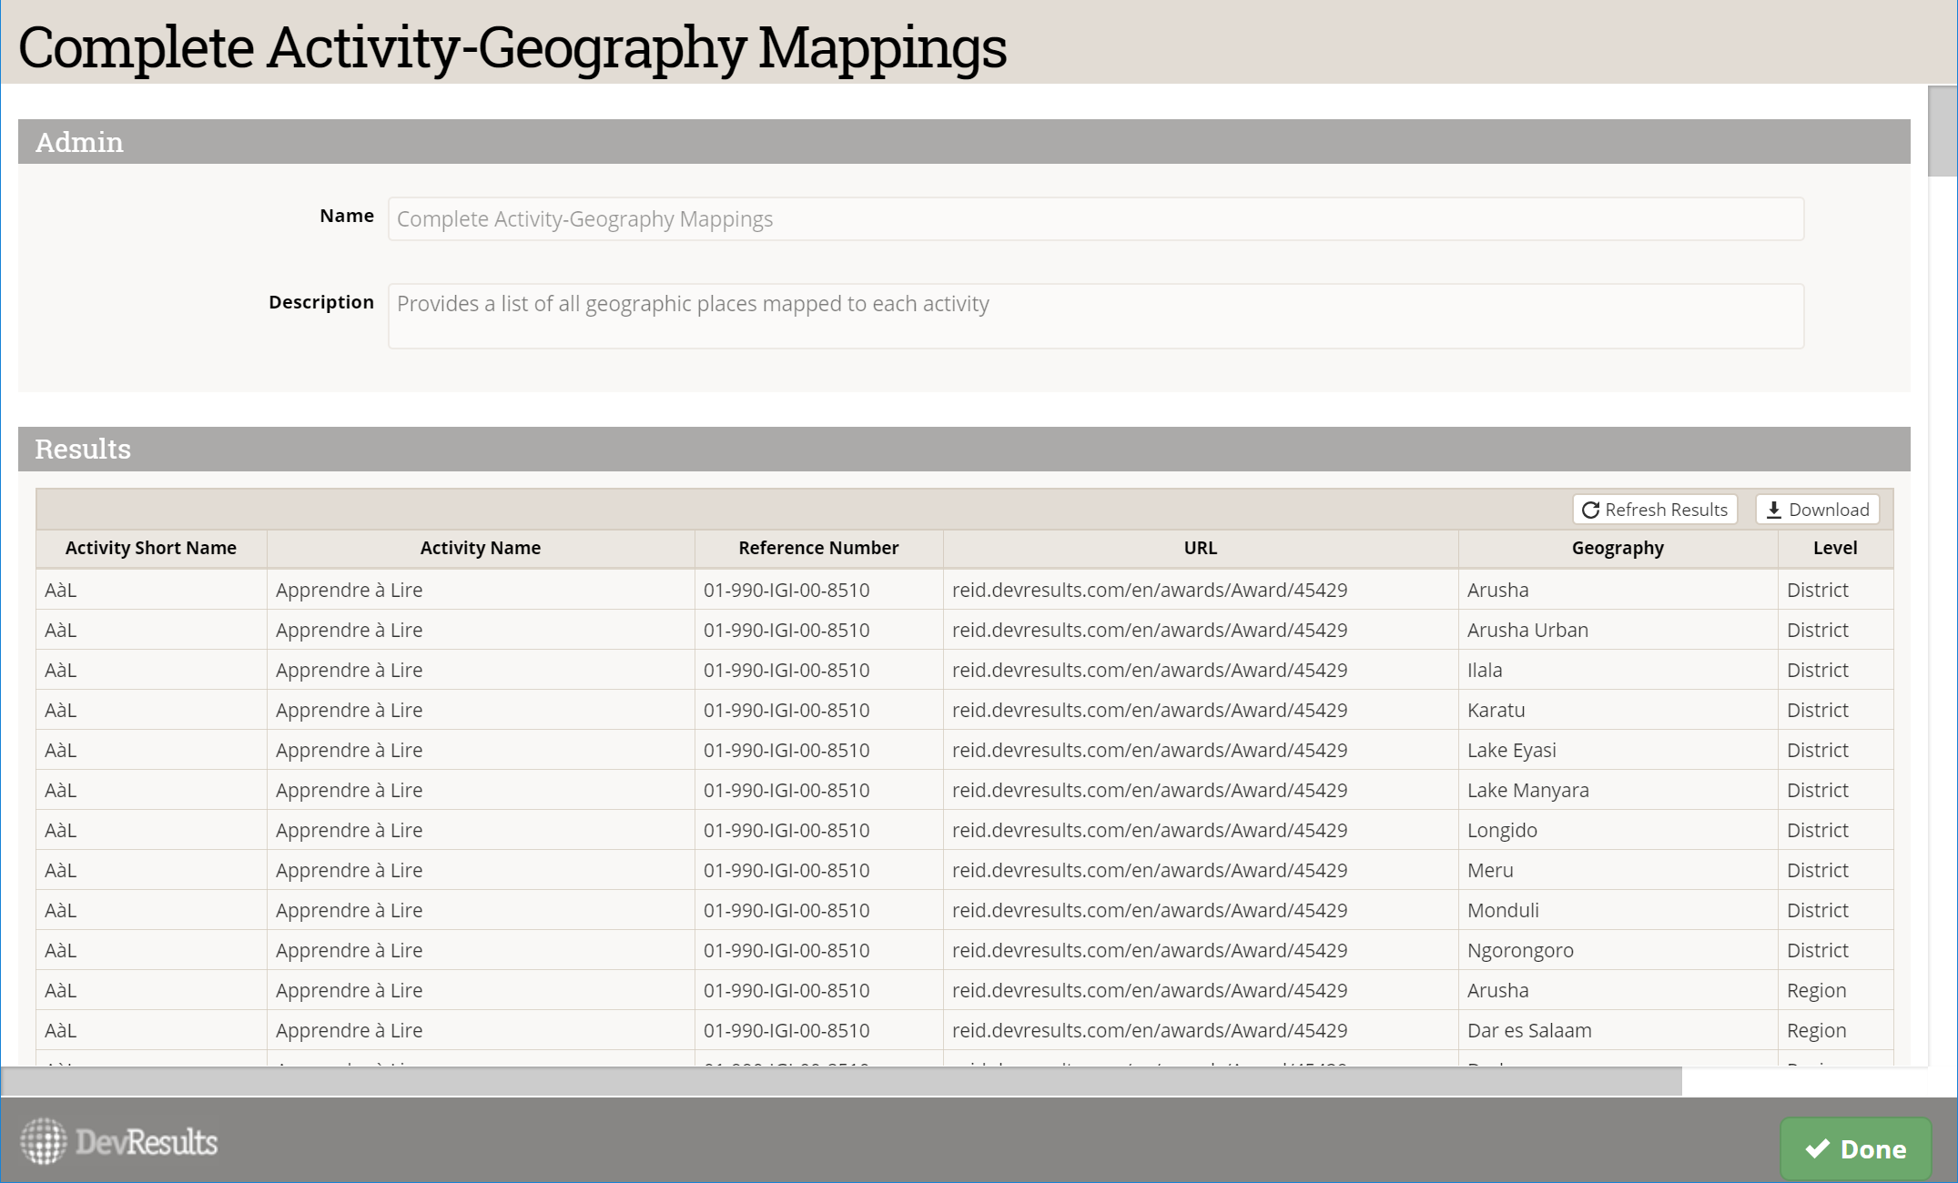The width and height of the screenshot is (1958, 1183).
Task: Click the DevResults globe logo icon
Action: point(44,1141)
